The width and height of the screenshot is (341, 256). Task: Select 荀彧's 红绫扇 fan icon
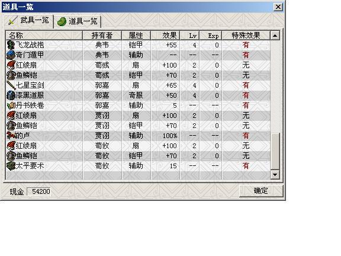pos(11,65)
